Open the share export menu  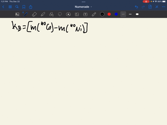coord(31,7)
